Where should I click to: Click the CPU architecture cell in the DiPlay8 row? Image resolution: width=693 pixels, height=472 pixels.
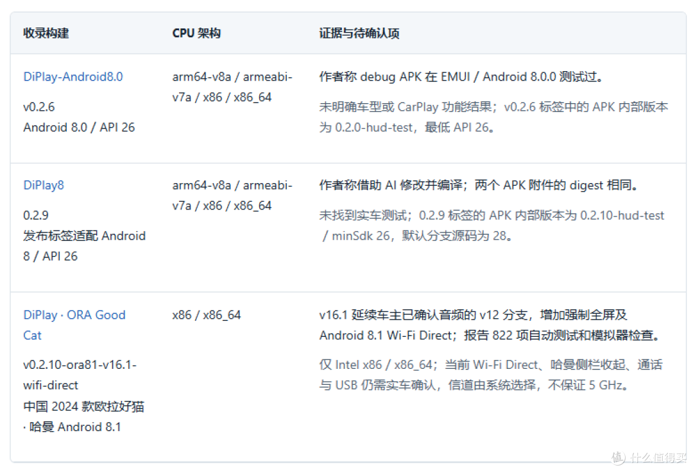pyautogui.click(x=232, y=195)
